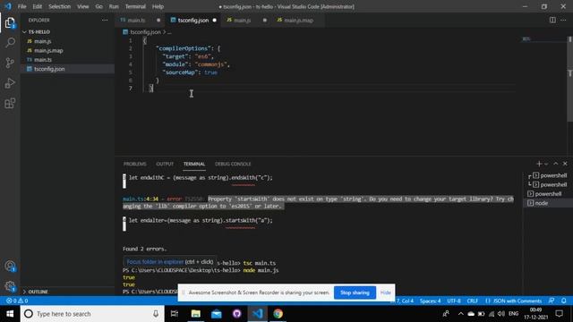Switch to the tsconfig.json editor tab
This screenshot has height=322, width=573.
click(193, 21)
